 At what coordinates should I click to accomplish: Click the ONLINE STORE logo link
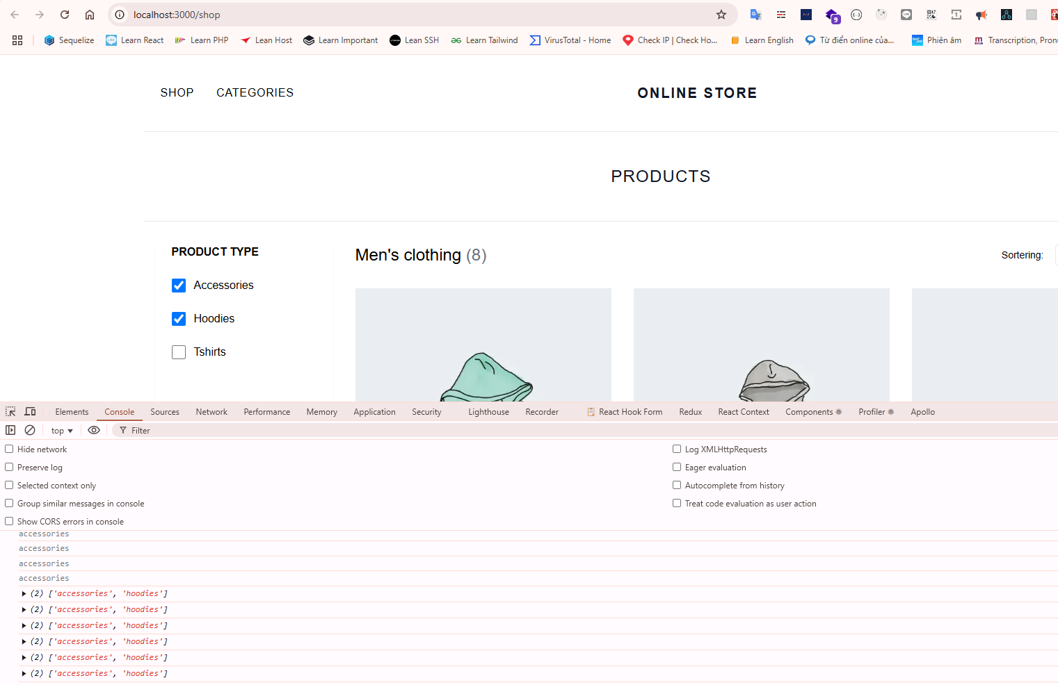point(697,93)
